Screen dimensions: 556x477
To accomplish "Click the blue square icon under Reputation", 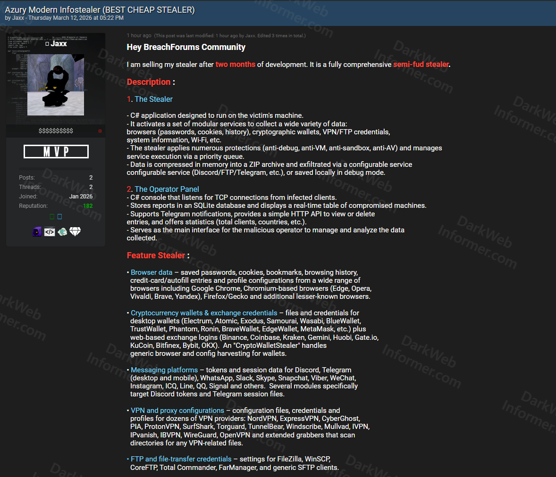I will click(59, 217).
